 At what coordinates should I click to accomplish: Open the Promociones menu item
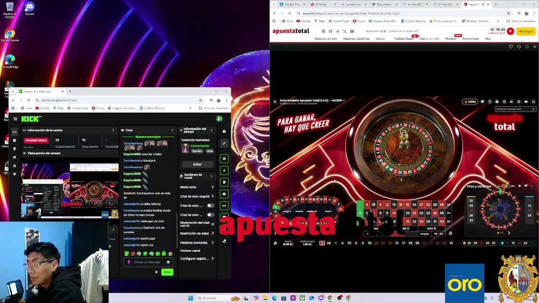pyautogui.click(x=471, y=39)
